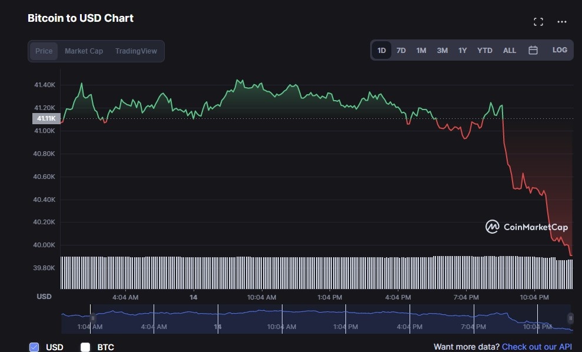Select the Price tab
The image size is (582, 352).
(x=44, y=51)
